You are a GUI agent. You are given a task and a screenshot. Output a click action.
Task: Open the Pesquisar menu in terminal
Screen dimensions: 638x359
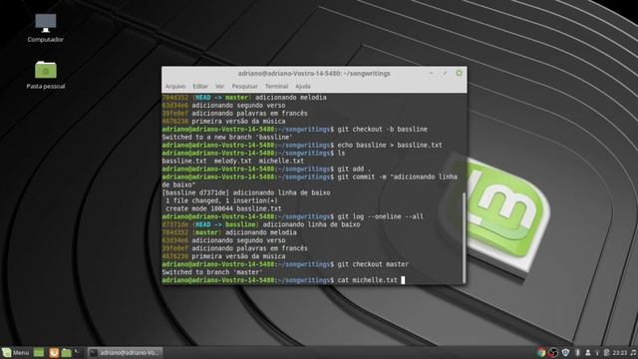point(244,87)
